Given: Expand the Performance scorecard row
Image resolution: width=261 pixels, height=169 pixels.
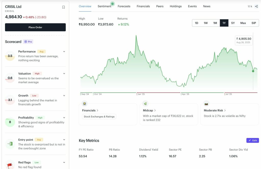Looking at the screenshot, I should tap(64, 51).
